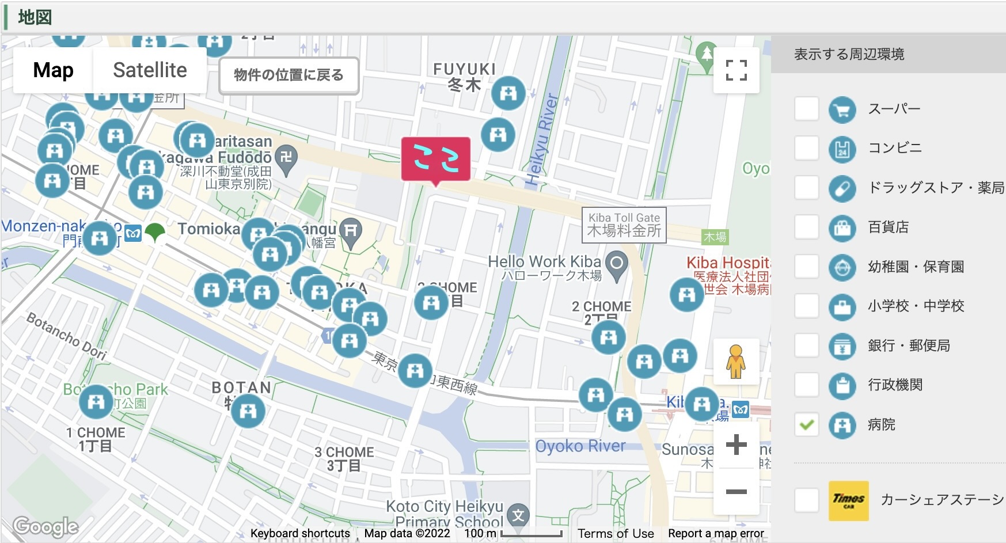Tick the コンビニ checkbox

coord(806,148)
